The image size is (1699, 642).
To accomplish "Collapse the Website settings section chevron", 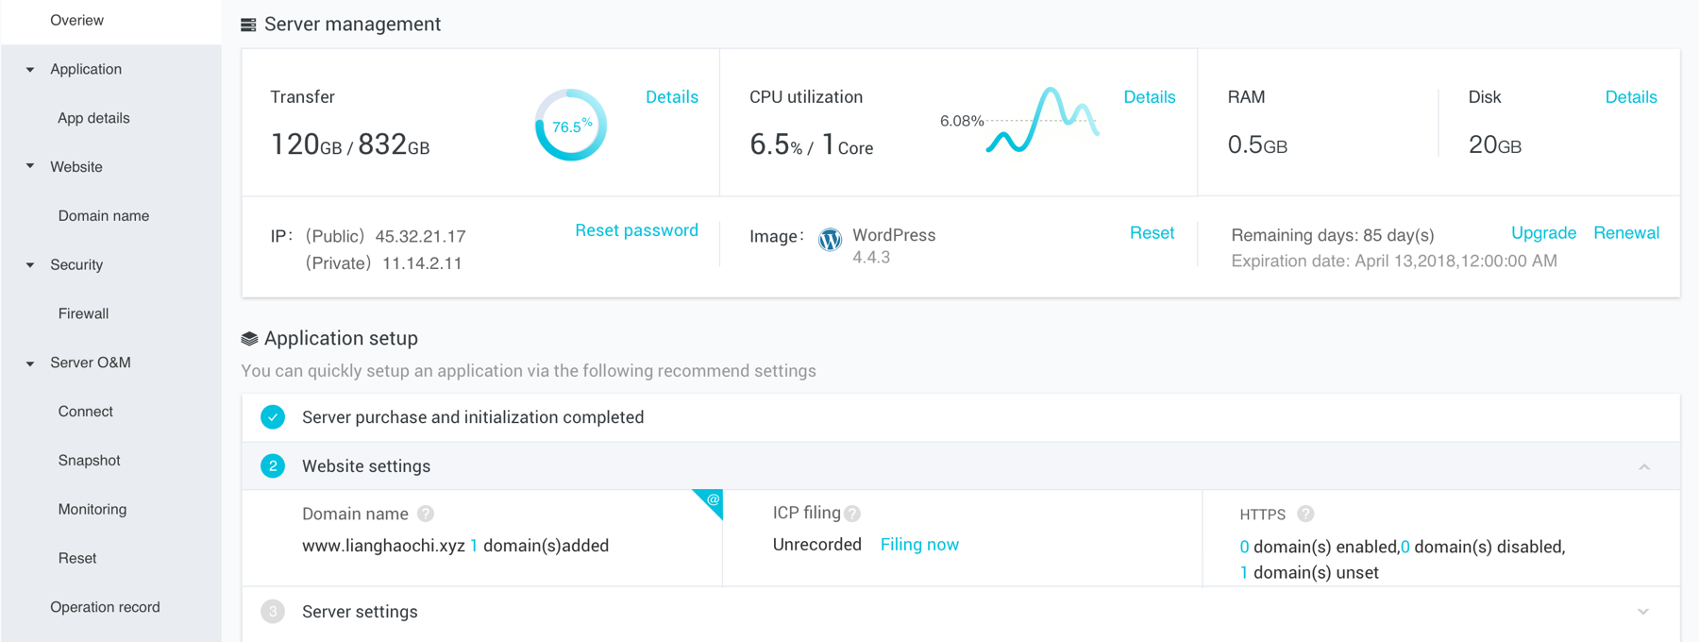I will (1644, 467).
